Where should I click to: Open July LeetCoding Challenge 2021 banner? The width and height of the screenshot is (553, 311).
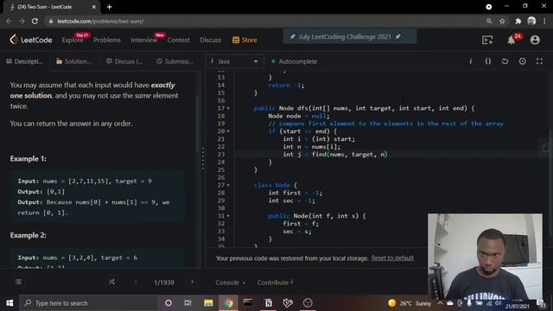(x=349, y=36)
